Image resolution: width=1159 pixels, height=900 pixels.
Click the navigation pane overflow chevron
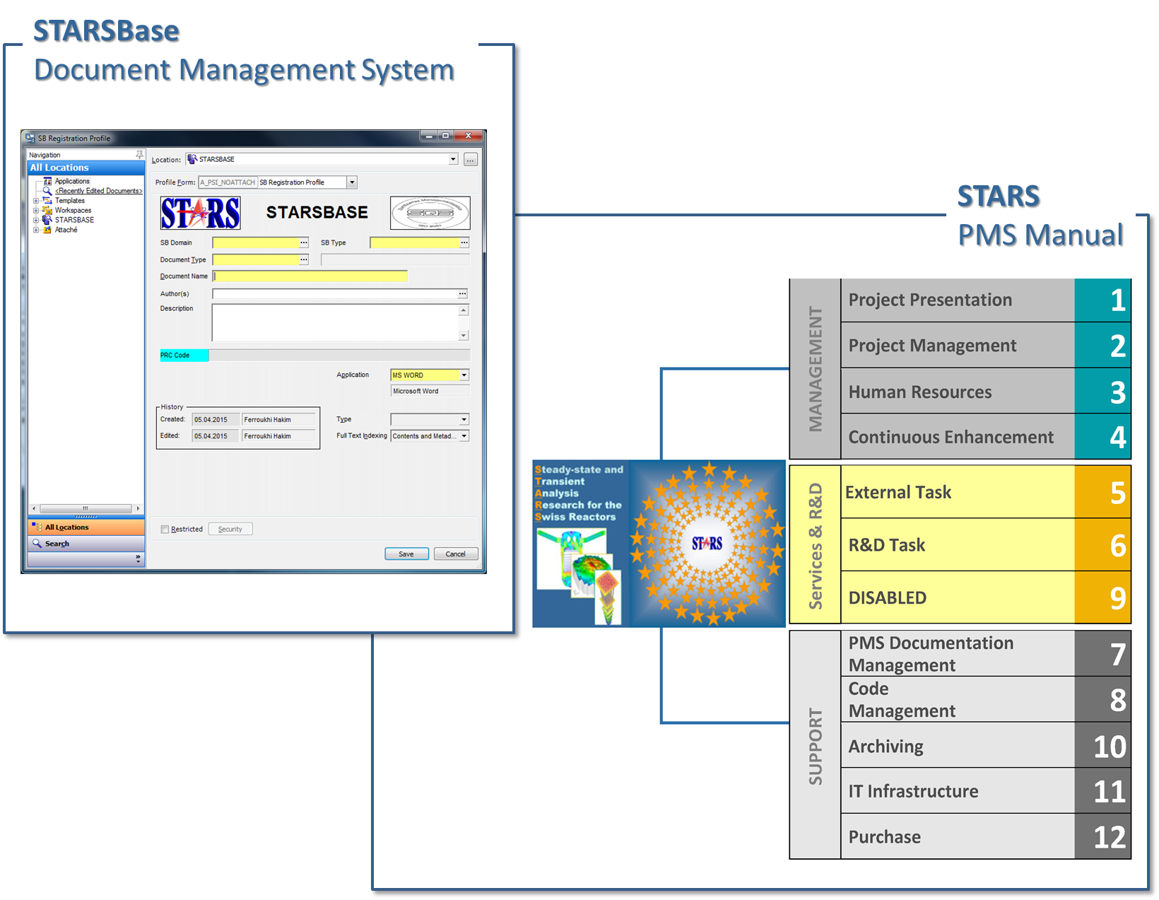138,559
